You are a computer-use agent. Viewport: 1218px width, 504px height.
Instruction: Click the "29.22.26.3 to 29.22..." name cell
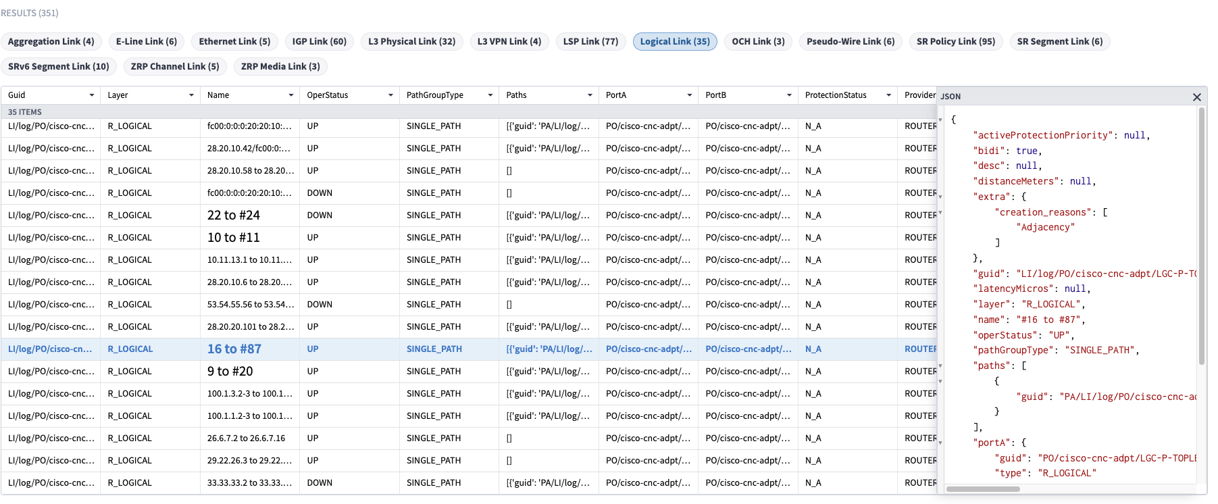click(249, 461)
